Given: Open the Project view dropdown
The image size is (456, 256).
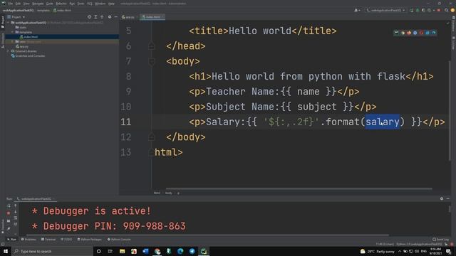Looking at the screenshot, I should click(x=16, y=17).
